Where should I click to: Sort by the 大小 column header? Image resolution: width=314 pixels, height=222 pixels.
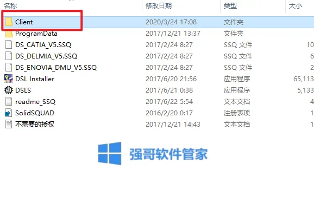[x=296, y=6]
